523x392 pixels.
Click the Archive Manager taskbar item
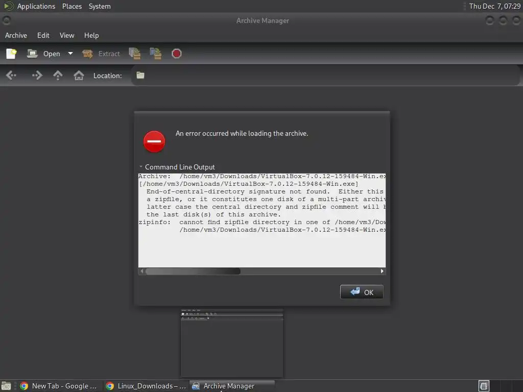pos(232,386)
